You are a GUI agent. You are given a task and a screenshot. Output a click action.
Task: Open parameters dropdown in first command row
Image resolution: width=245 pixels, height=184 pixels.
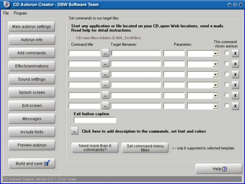[x=215, y=53]
